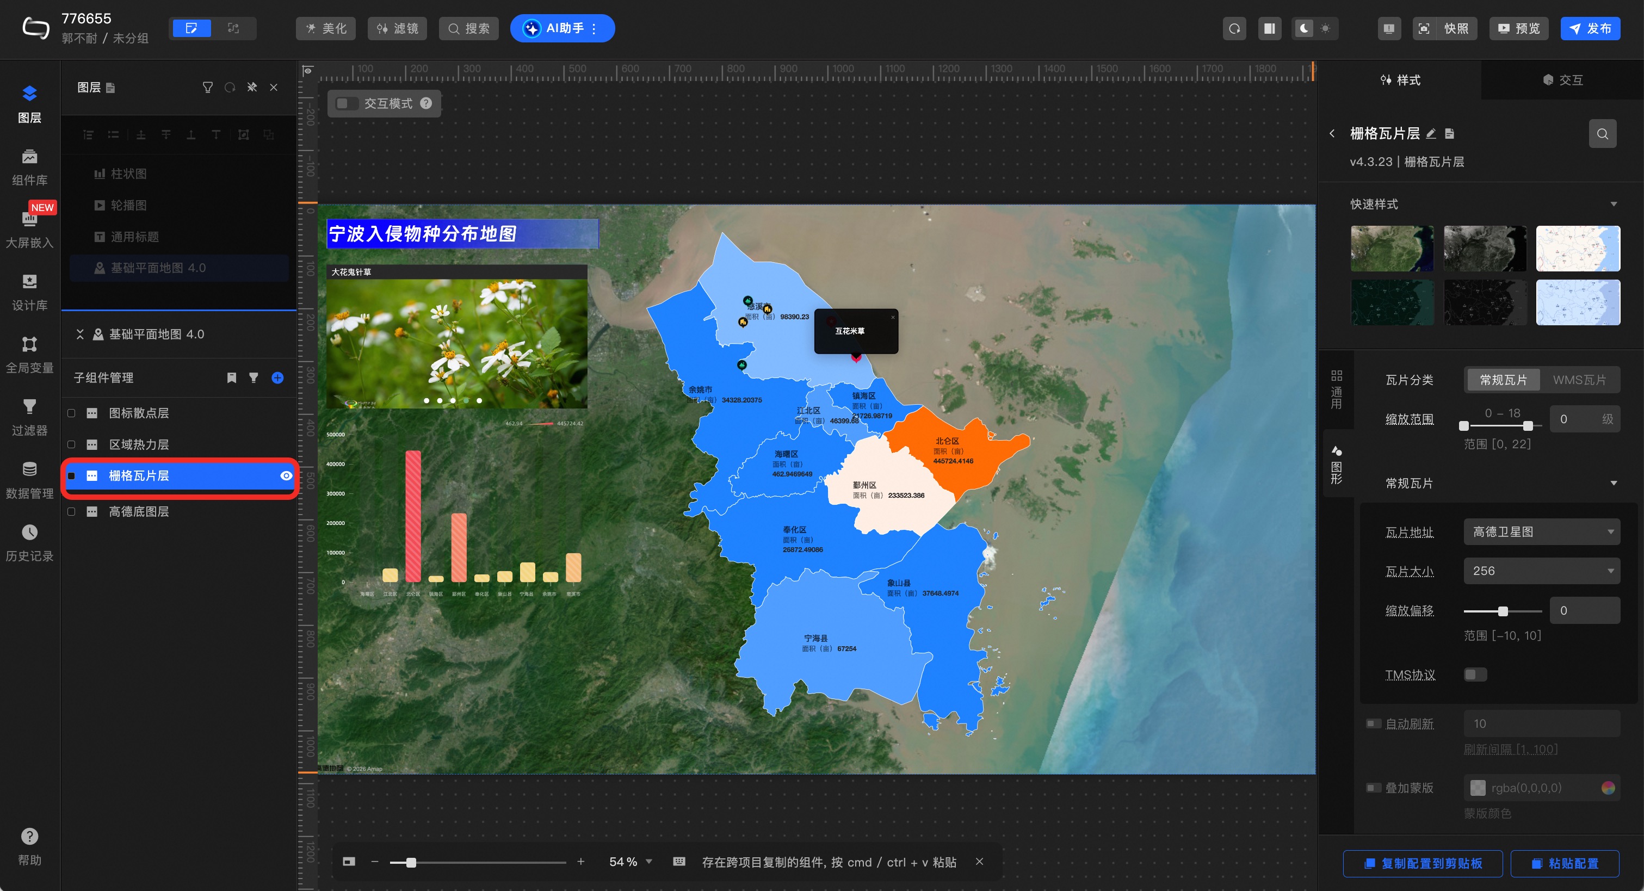Click the refresh icon in top toolbar

pos(1234,29)
